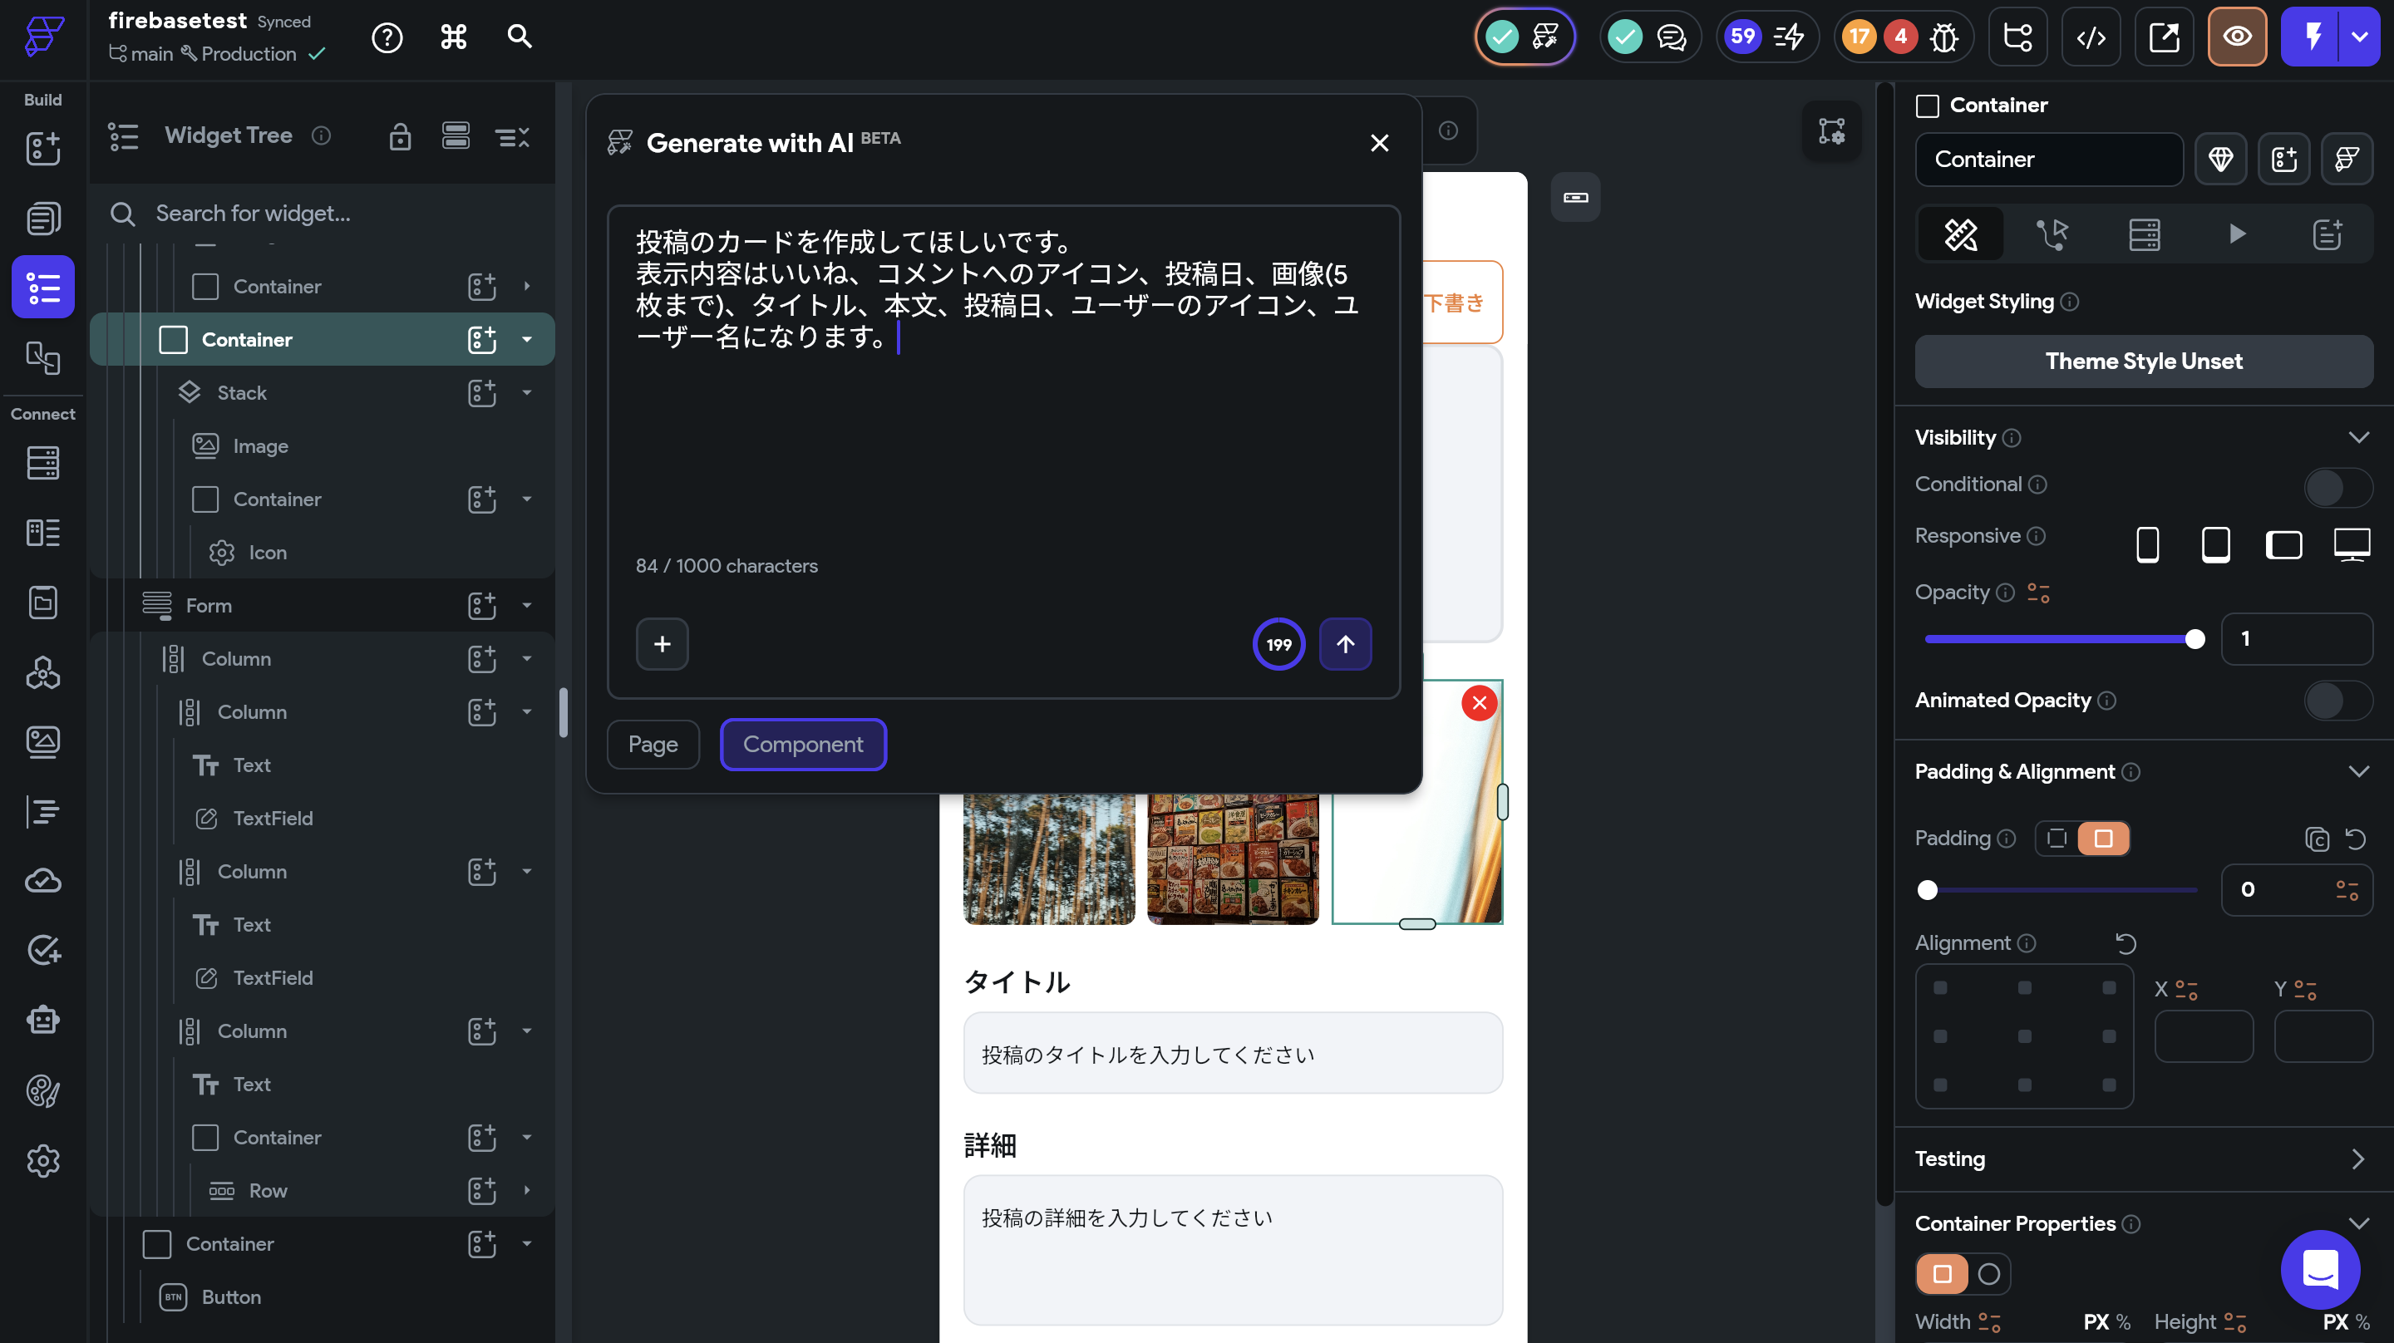Select the Component tab in AI dialog
Viewport: 2394px width, 1343px height.
[802, 744]
